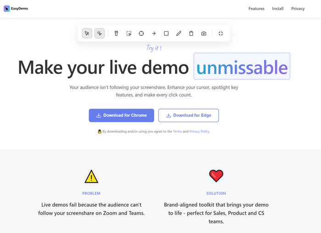
Task: Choose the dashed selection area tool
Action: (x=129, y=34)
